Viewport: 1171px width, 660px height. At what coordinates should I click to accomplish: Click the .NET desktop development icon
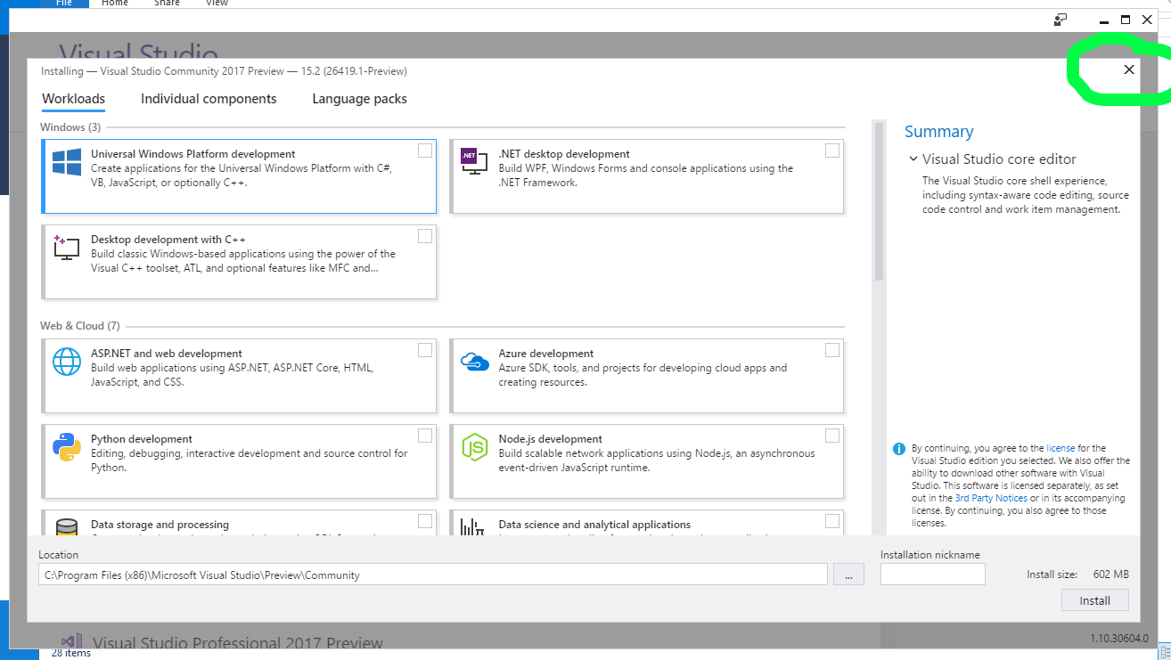pos(474,160)
